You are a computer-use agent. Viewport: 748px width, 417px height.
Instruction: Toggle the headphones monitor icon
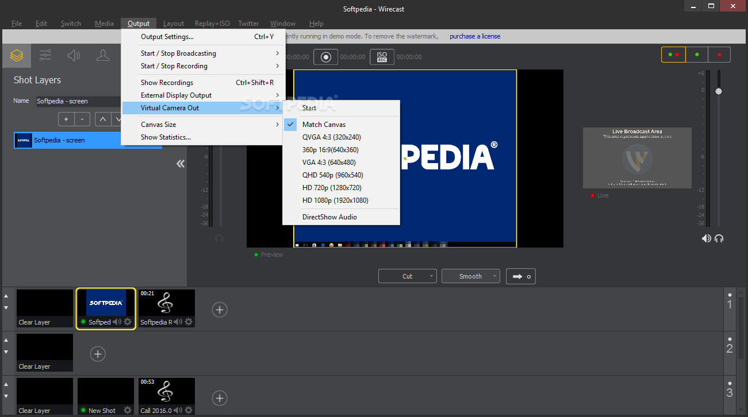pos(719,238)
